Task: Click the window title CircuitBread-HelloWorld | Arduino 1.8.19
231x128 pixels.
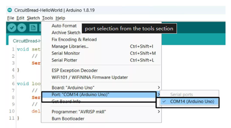Action: pyautogui.click(x=54, y=10)
